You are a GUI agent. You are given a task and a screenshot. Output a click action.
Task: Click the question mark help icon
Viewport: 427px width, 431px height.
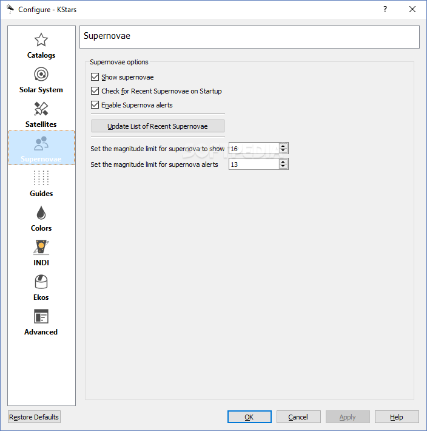(x=385, y=9)
